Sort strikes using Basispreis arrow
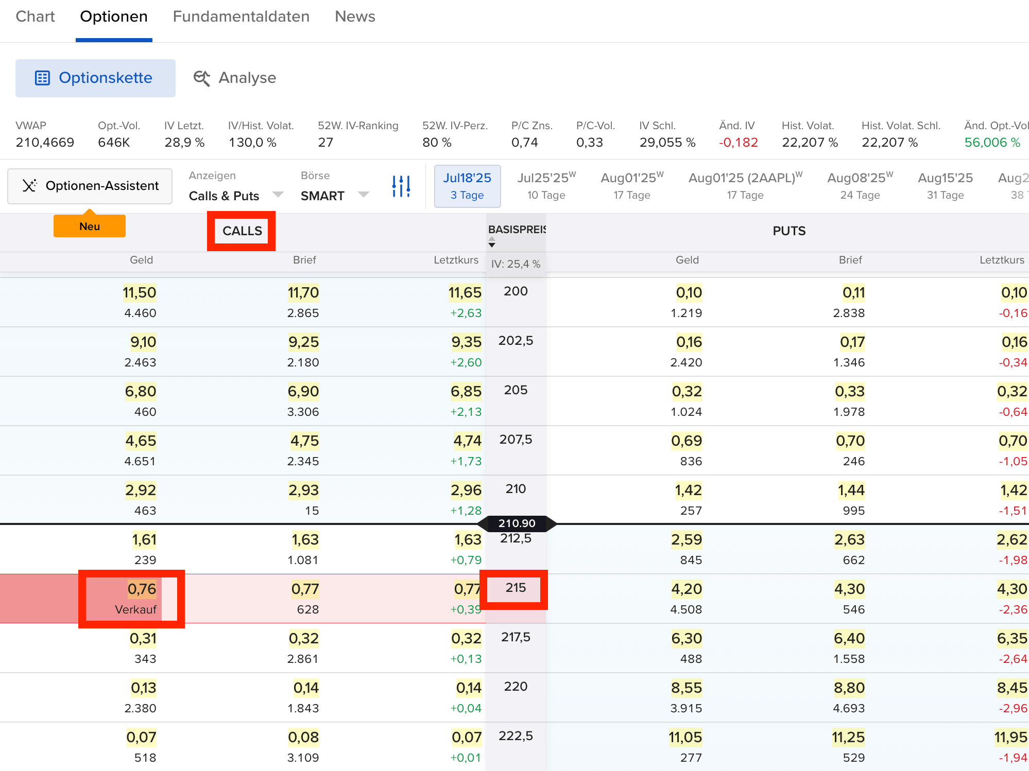Screen dimensions: 1029x771 tap(492, 242)
